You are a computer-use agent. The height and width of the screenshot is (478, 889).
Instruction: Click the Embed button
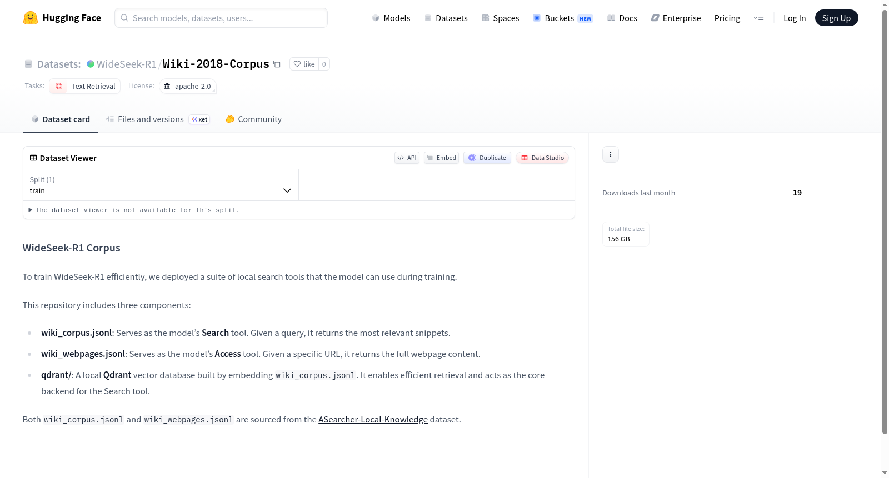pos(442,158)
